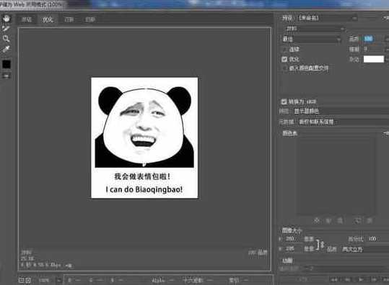
Task: Click the first-frame animation button
Action: coord(334,280)
